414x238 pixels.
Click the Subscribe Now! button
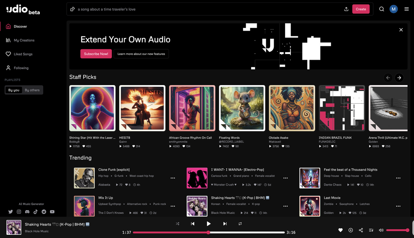pyautogui.click(x=96, y=54)
